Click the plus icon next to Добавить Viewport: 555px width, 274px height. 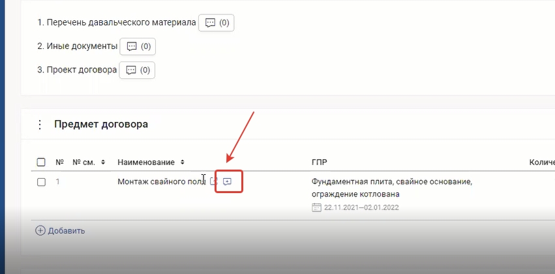(x=40, y=230)
